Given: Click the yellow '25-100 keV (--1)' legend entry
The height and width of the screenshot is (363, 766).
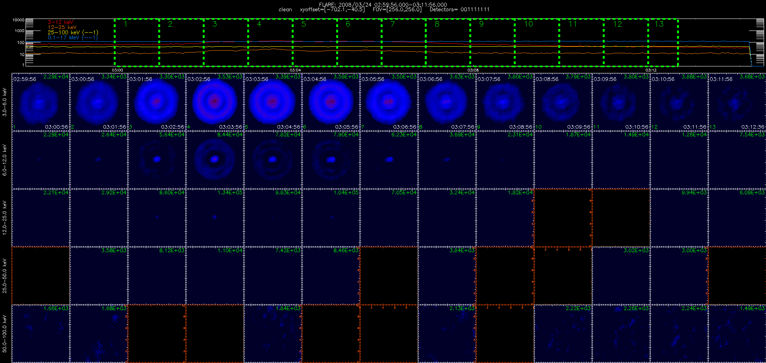Looking at the screenshot, I should 73,32.
